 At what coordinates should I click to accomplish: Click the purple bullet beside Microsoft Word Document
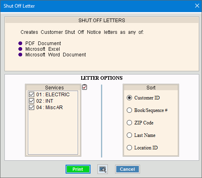pyautogui.click(x=20, y=55)
